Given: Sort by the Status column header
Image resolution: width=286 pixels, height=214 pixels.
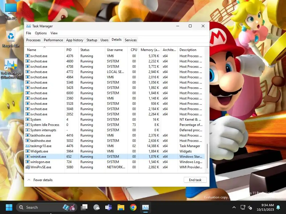Looking at the screenshot, I should tap(92, 50).
